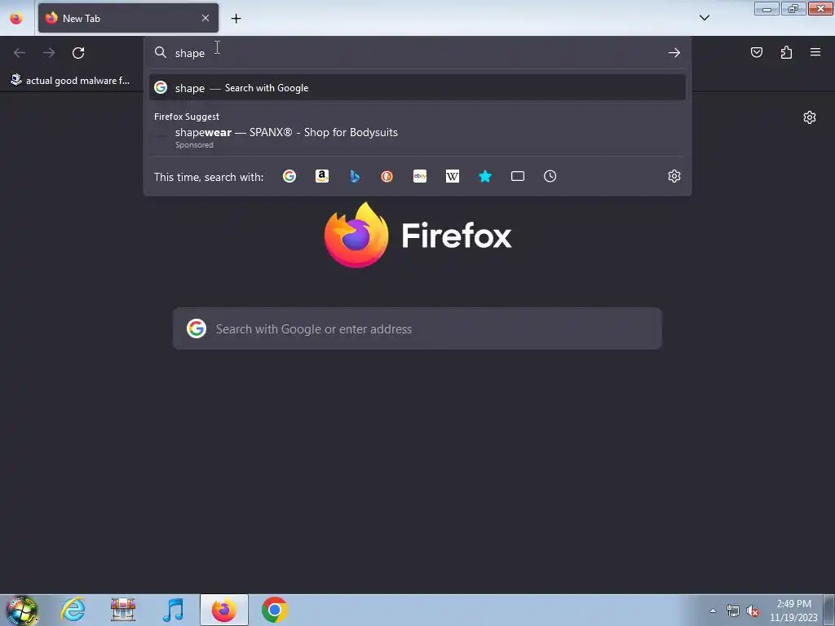The image size is (835, 626).
Task: Open the Extensions menu
Action: point(786,52)
